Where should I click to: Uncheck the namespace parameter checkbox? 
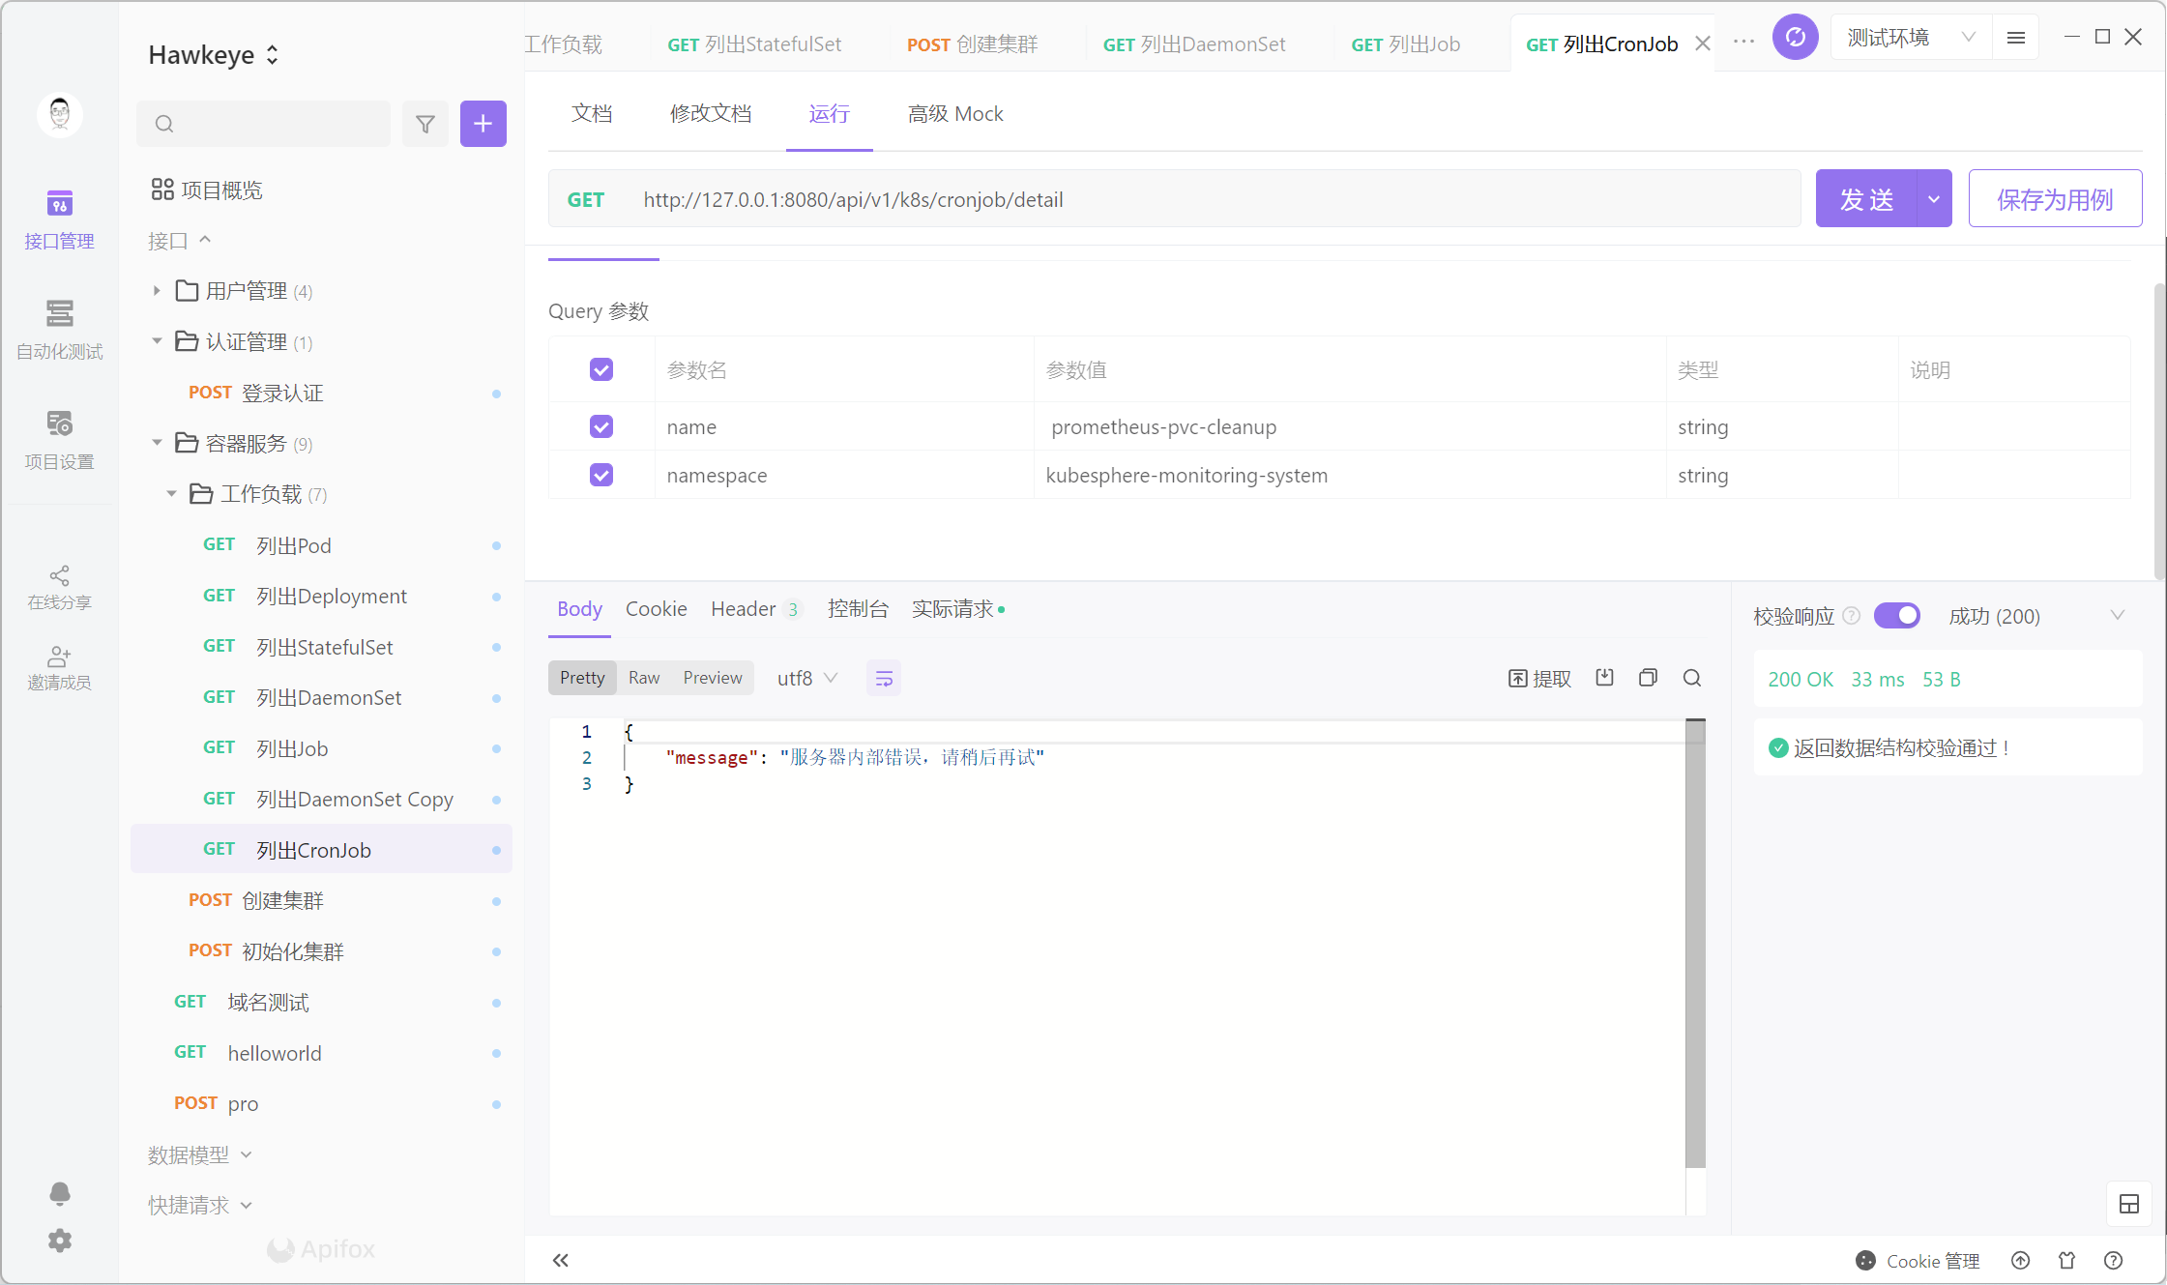(x=601, y=475)
